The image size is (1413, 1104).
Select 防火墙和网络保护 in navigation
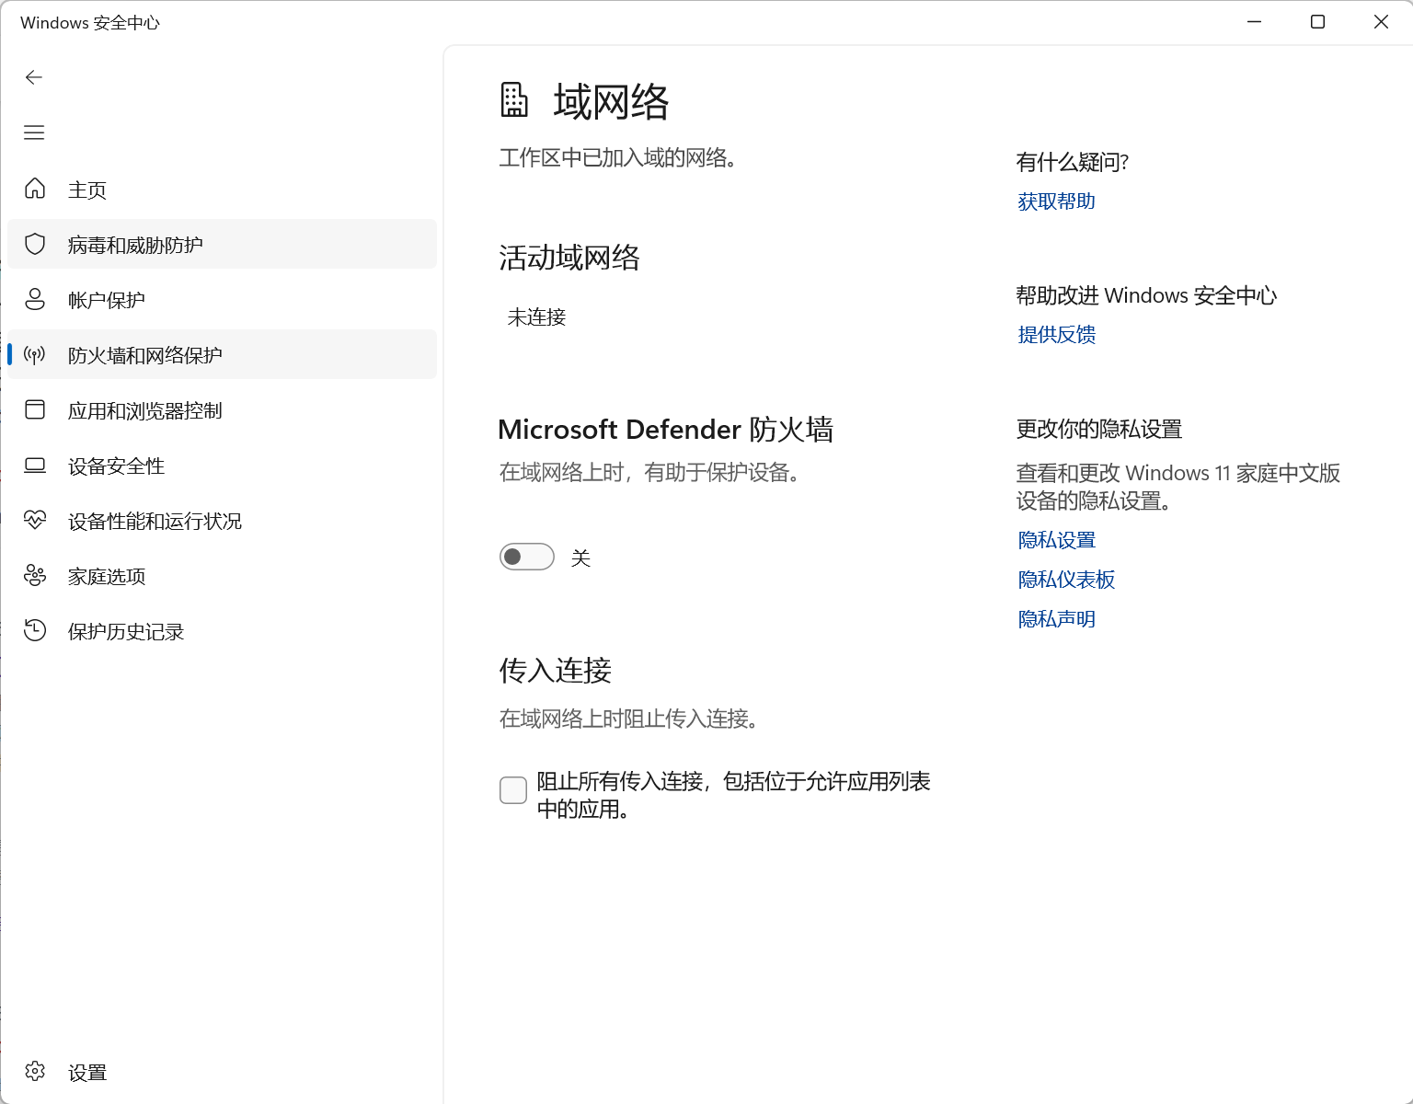(x=222, y=354)
